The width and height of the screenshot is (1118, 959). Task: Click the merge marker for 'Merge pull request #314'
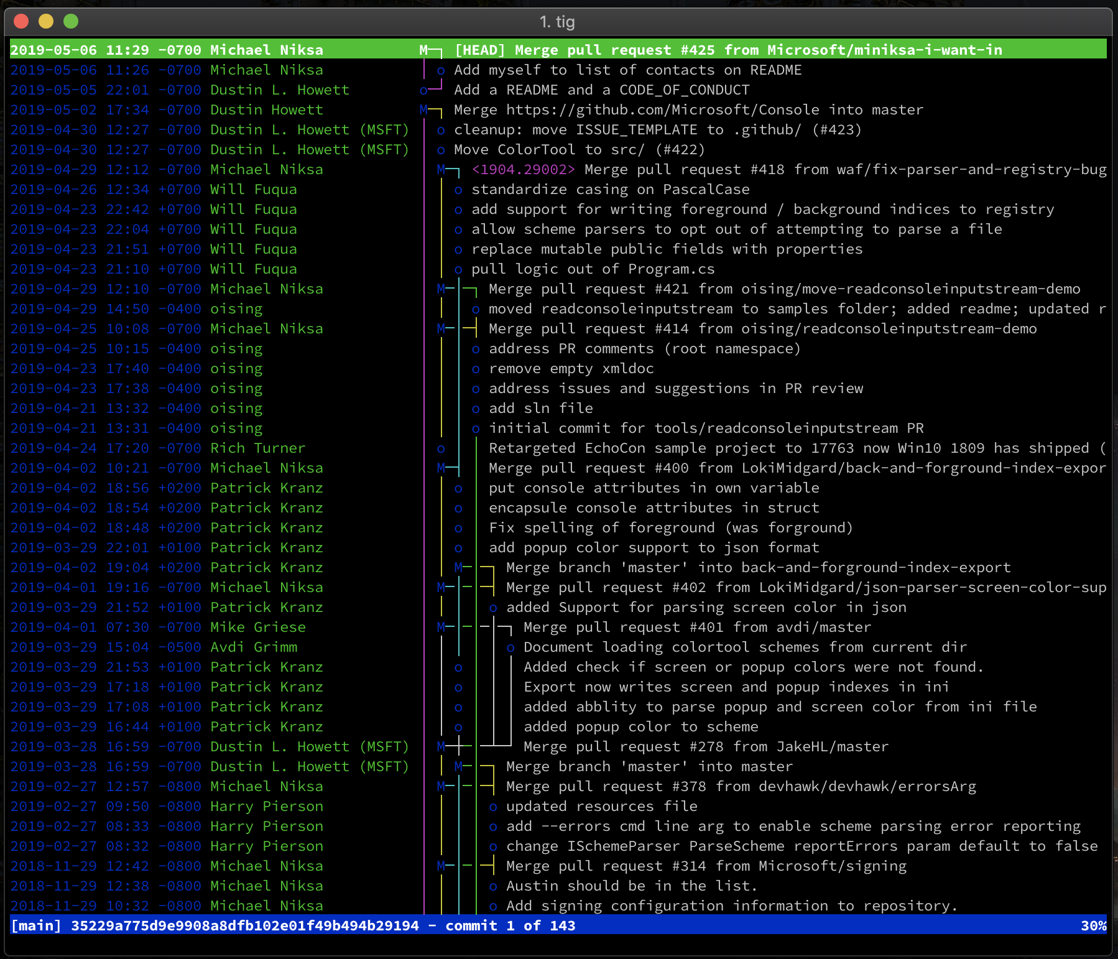pos(441,866)
